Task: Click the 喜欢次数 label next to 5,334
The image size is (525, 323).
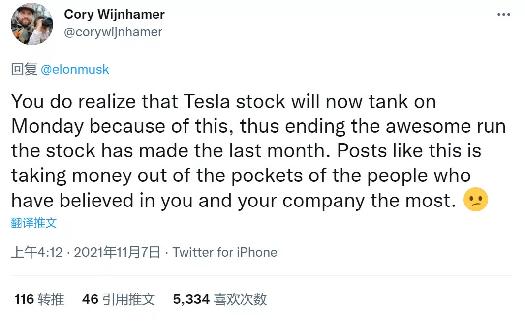Action: (x=241, y=299)
